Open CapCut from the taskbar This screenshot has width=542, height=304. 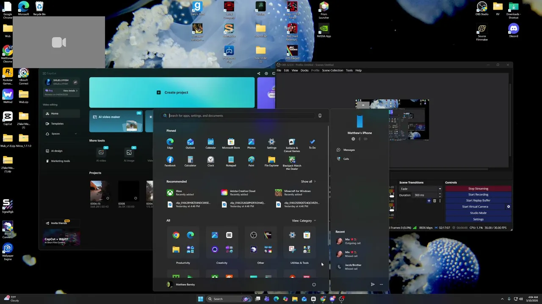pyautogui.click(x=313, y=299)
